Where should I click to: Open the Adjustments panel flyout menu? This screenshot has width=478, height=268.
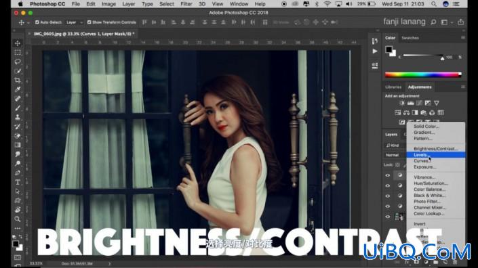pos(463,87)
